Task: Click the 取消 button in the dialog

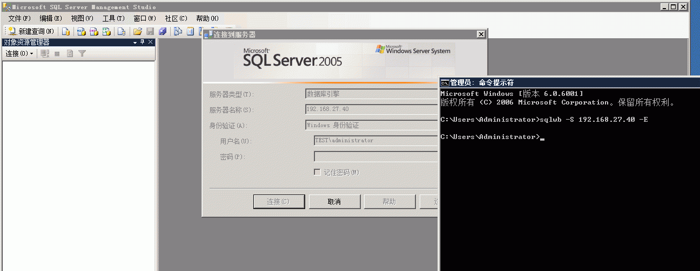Action: 334,201
